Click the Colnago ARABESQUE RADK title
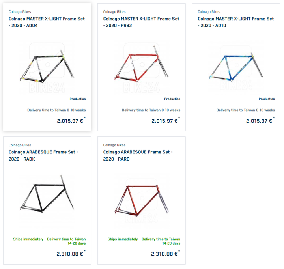Viewport: 284px width, 269px height. point(43,155)
